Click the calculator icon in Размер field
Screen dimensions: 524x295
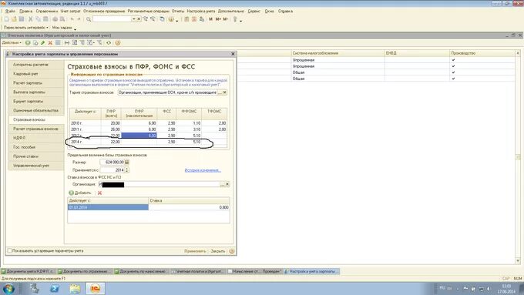click(x=127, y=162)
